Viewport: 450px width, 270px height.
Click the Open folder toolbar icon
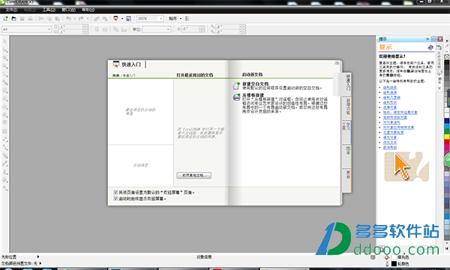(13, 19)
